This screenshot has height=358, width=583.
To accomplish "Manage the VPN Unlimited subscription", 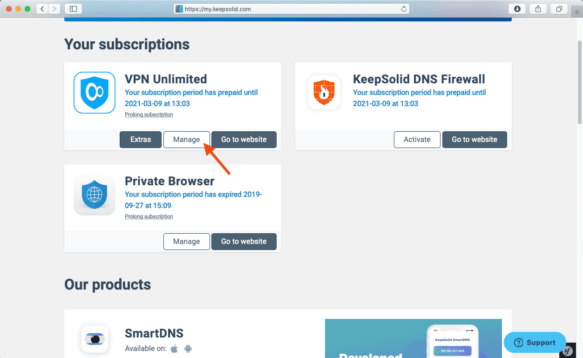I will pyautogui.click(x=186, y=140).
